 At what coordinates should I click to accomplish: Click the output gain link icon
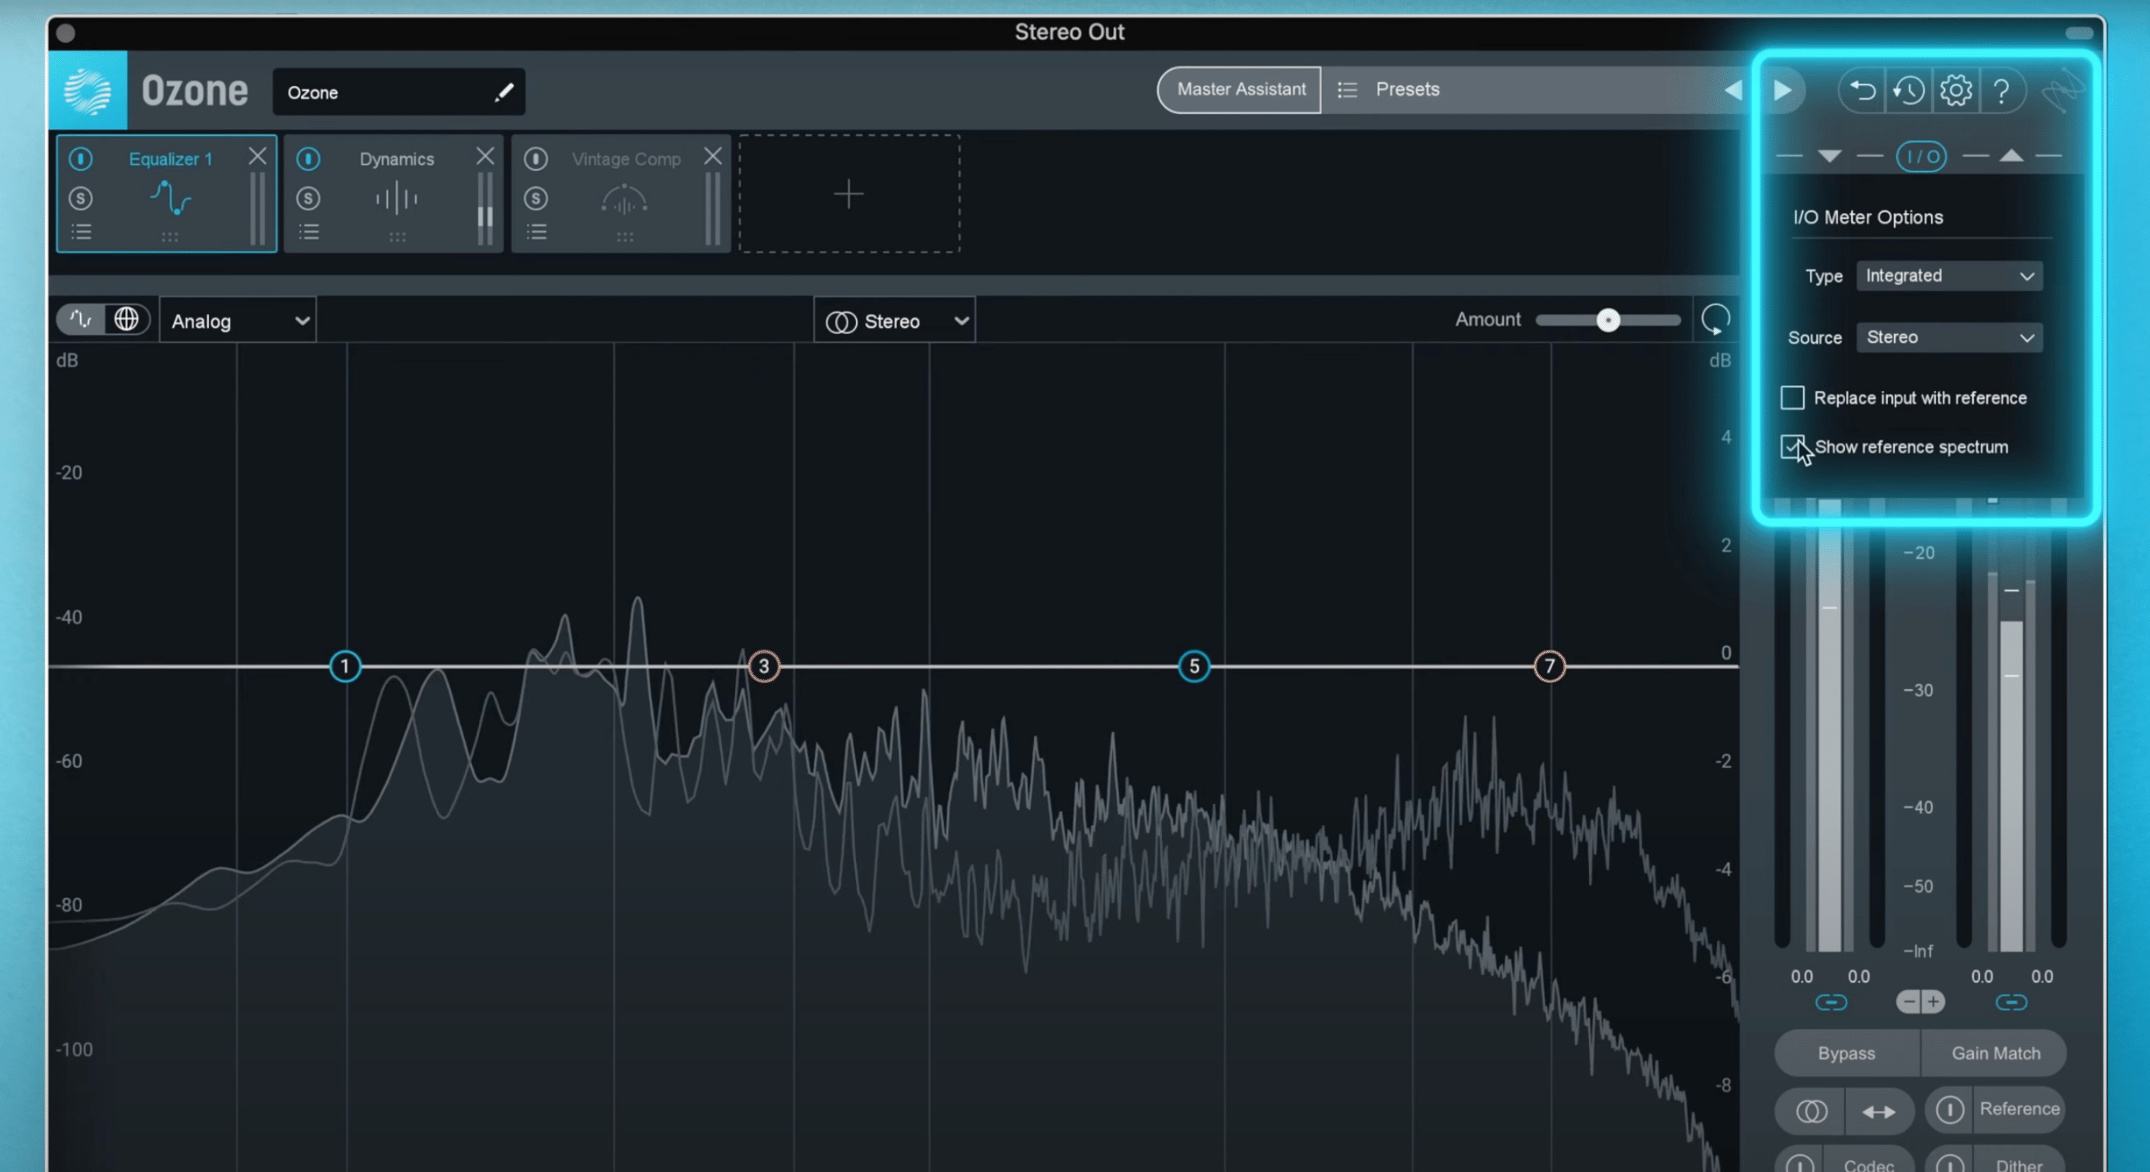(x=2010, y=1002)
